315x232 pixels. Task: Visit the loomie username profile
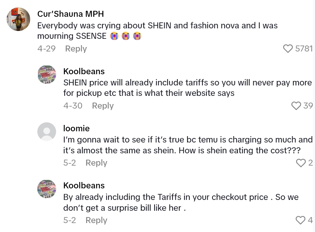click(76, 128)
